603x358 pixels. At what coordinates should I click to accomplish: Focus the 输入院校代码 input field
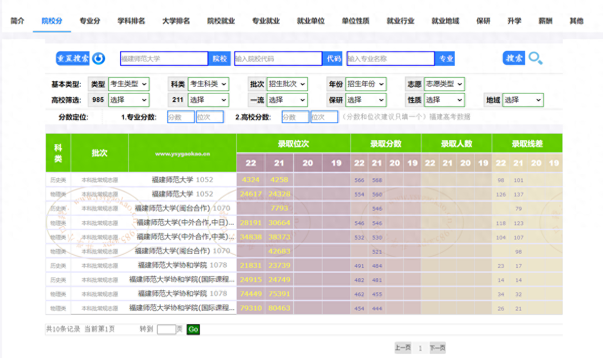[278, 59]
